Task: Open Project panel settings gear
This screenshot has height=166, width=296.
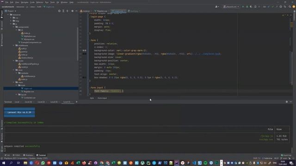Action: 72,11
